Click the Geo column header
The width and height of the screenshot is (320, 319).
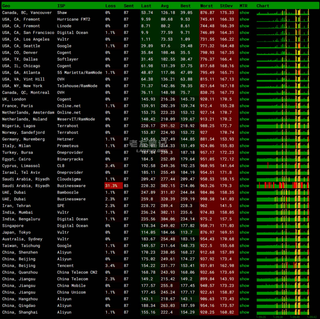[x=6, y=6]
